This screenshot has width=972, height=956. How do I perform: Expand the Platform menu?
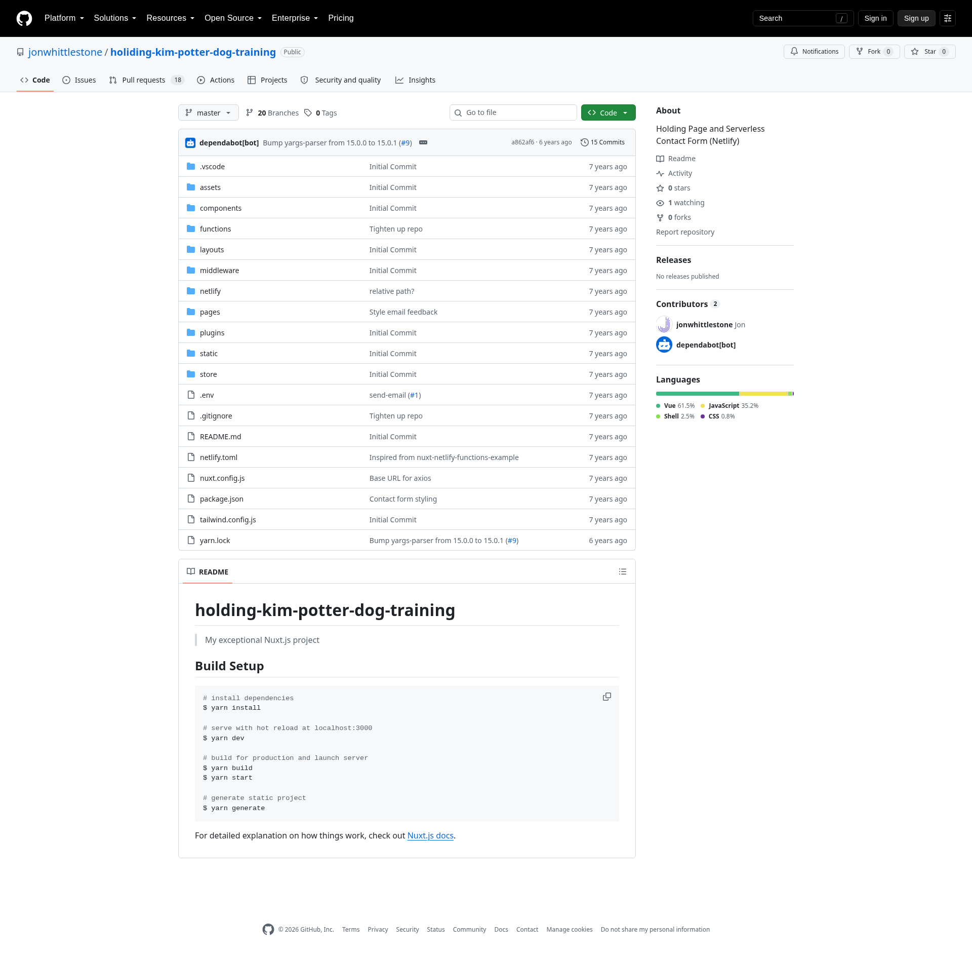64,18
